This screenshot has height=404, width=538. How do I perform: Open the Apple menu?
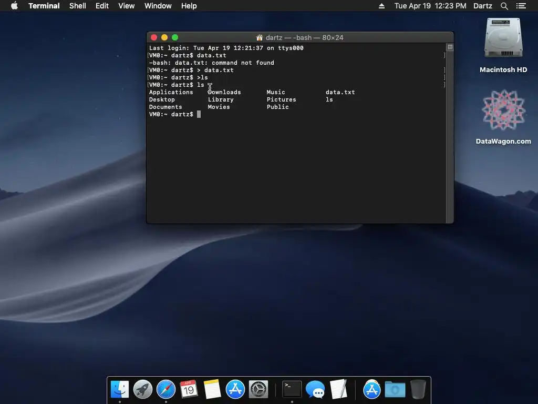click(14, 6)
